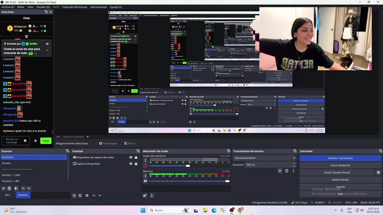This screenshot has height=215, width=383.
Task: Add a scene transition with the plus icon
Action: coord(280,171)
